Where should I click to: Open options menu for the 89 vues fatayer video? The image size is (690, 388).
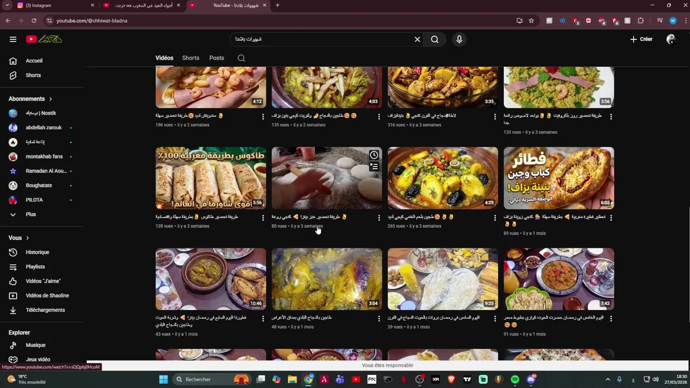(611, 218)
